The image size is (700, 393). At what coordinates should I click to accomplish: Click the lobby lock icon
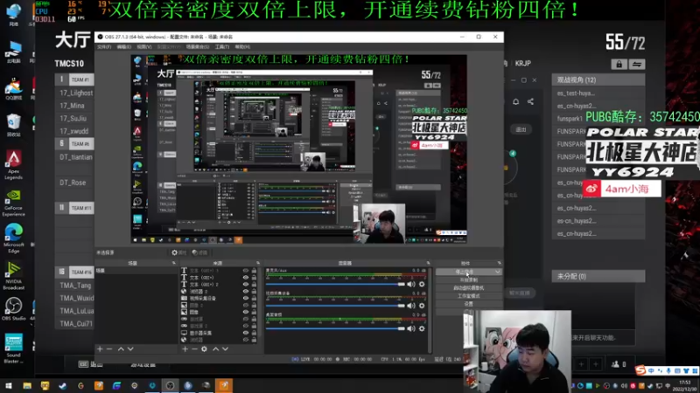619,64
